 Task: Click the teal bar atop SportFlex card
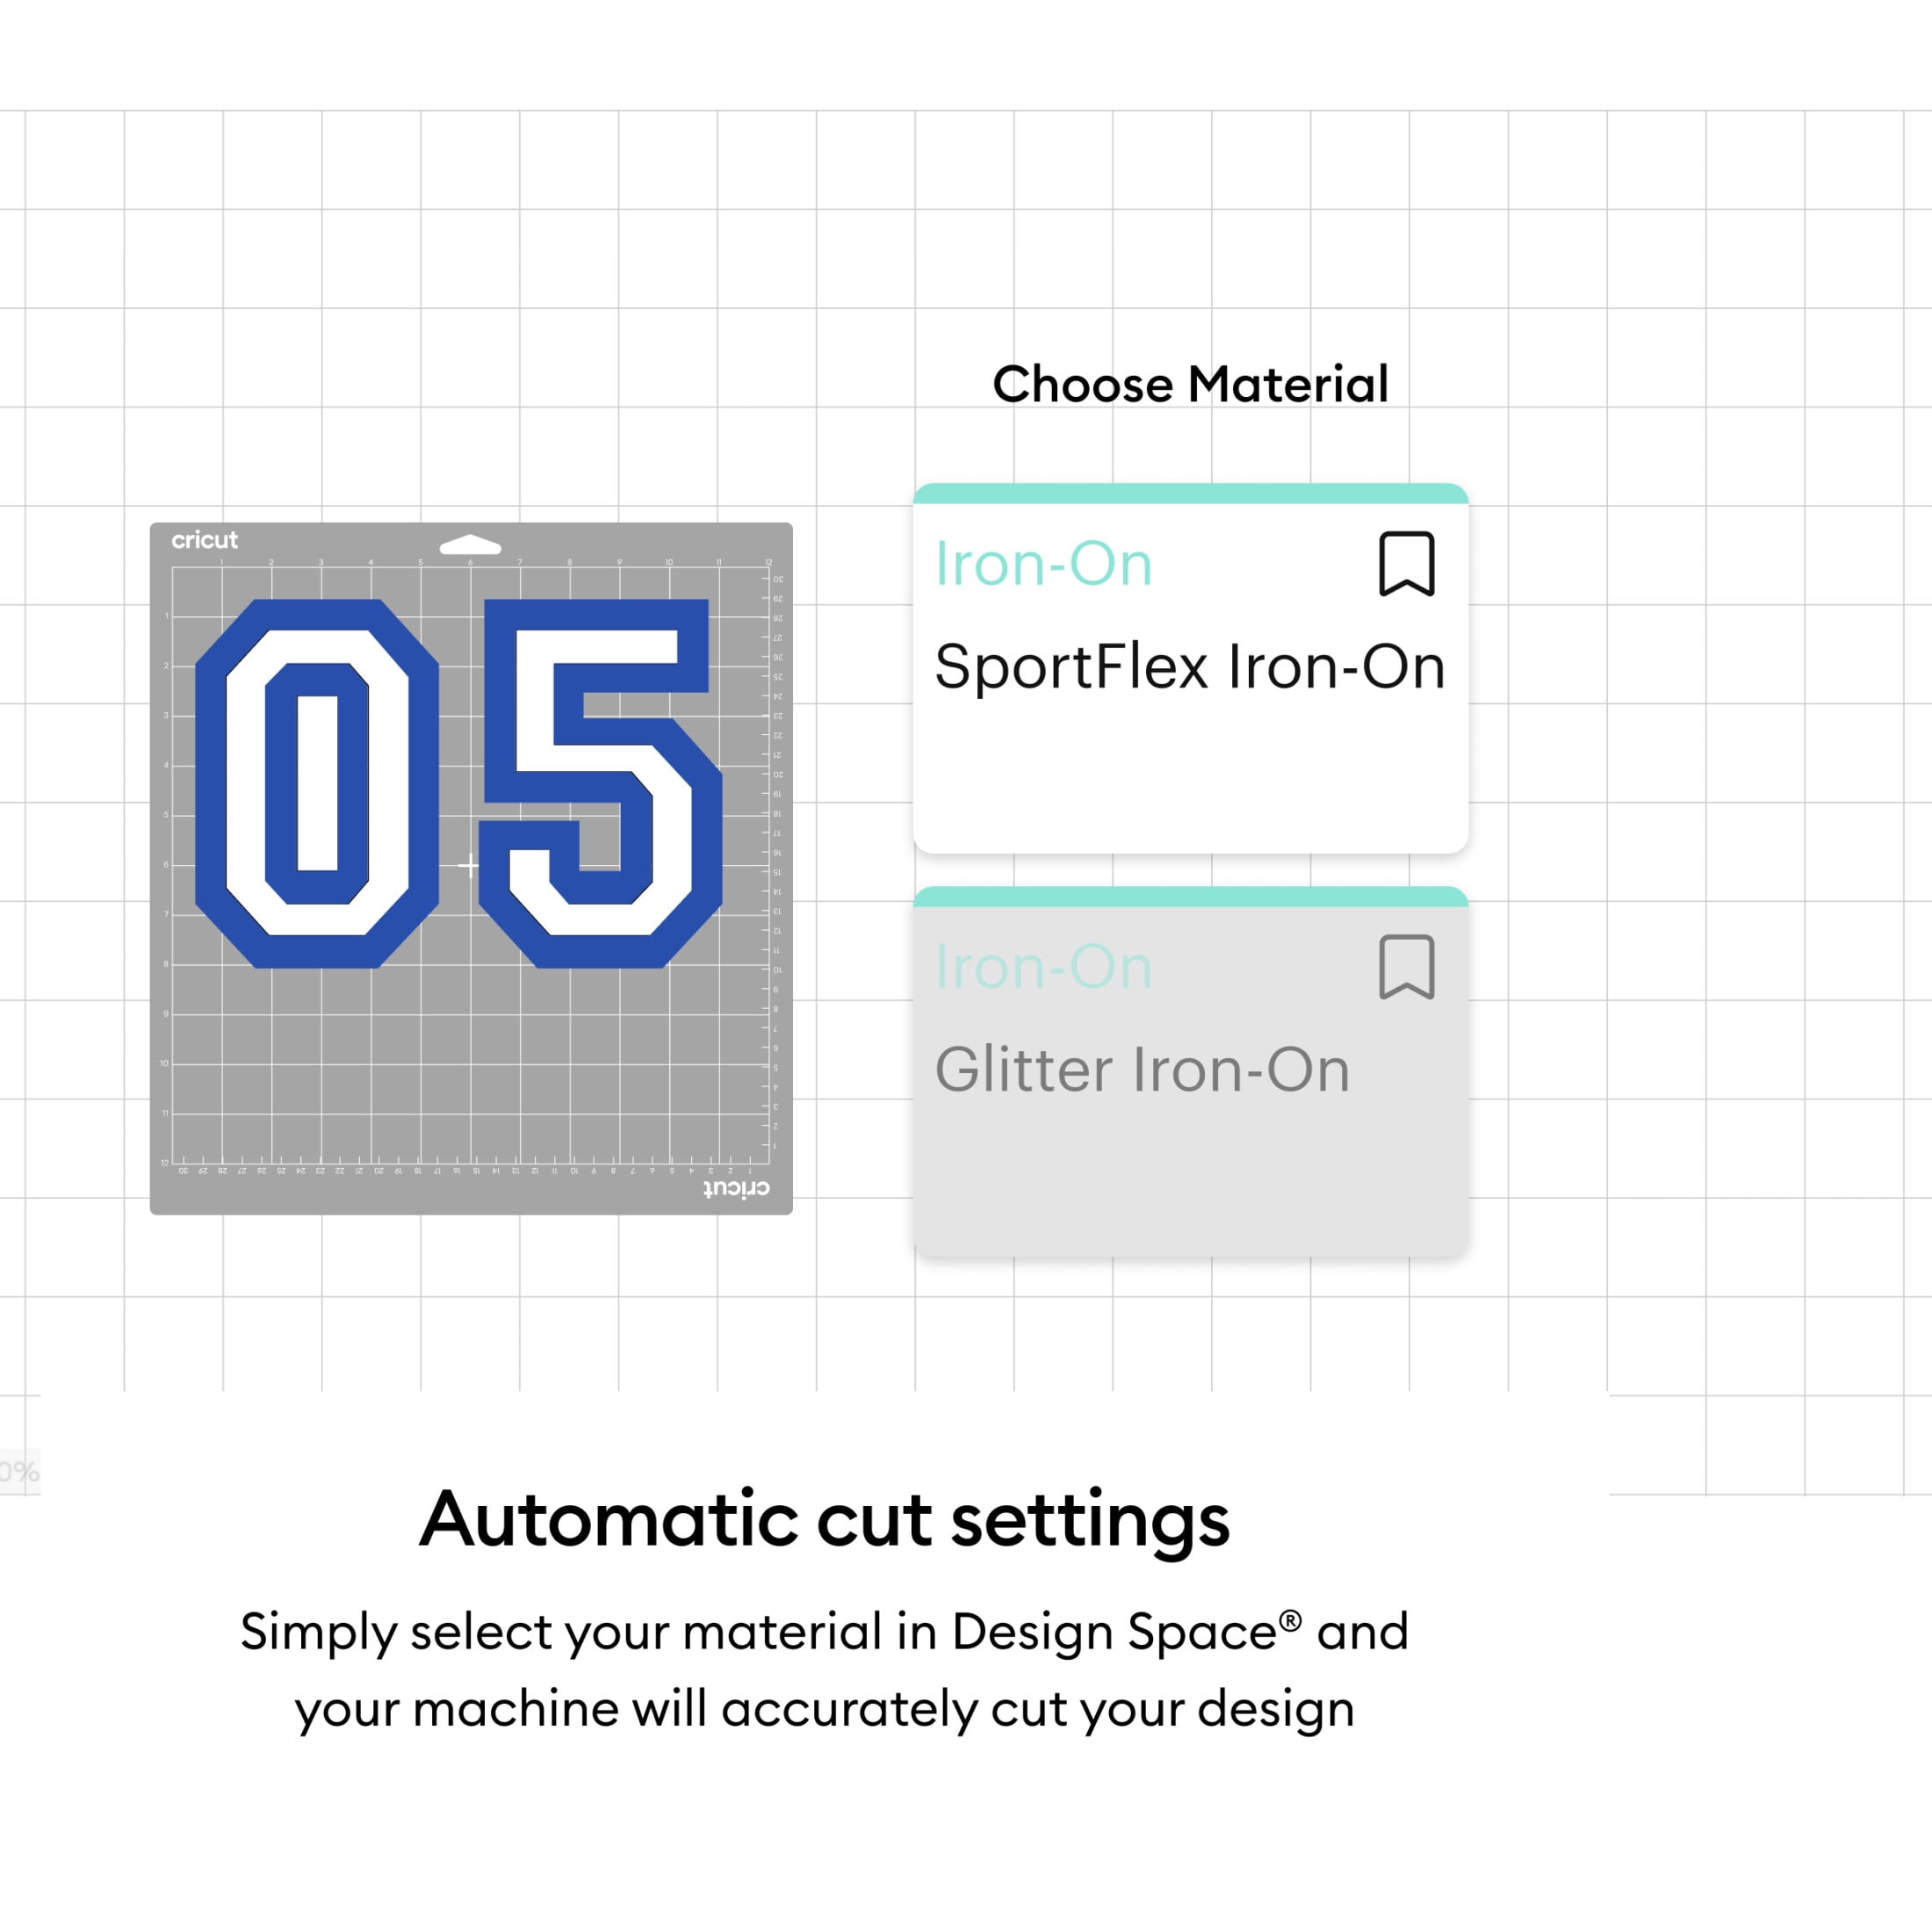point(1190,493)
